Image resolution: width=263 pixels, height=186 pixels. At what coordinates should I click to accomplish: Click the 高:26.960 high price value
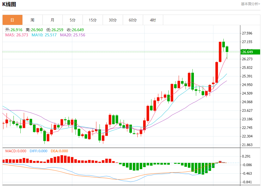coord(34,30)
